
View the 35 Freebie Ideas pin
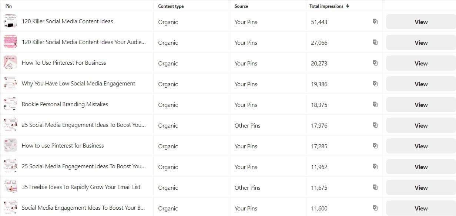point(421,188)
